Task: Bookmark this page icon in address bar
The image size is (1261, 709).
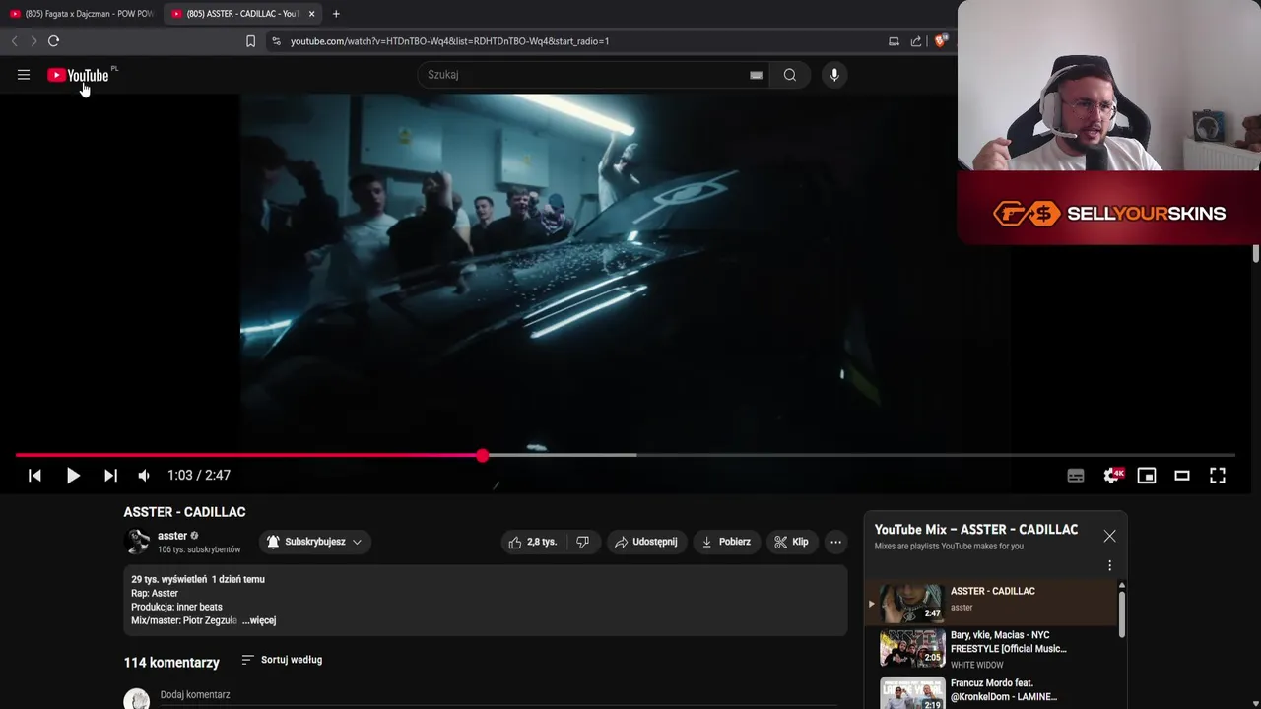Action: (x=250, y=41)
